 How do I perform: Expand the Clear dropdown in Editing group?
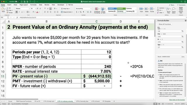[x=163, y=13]
